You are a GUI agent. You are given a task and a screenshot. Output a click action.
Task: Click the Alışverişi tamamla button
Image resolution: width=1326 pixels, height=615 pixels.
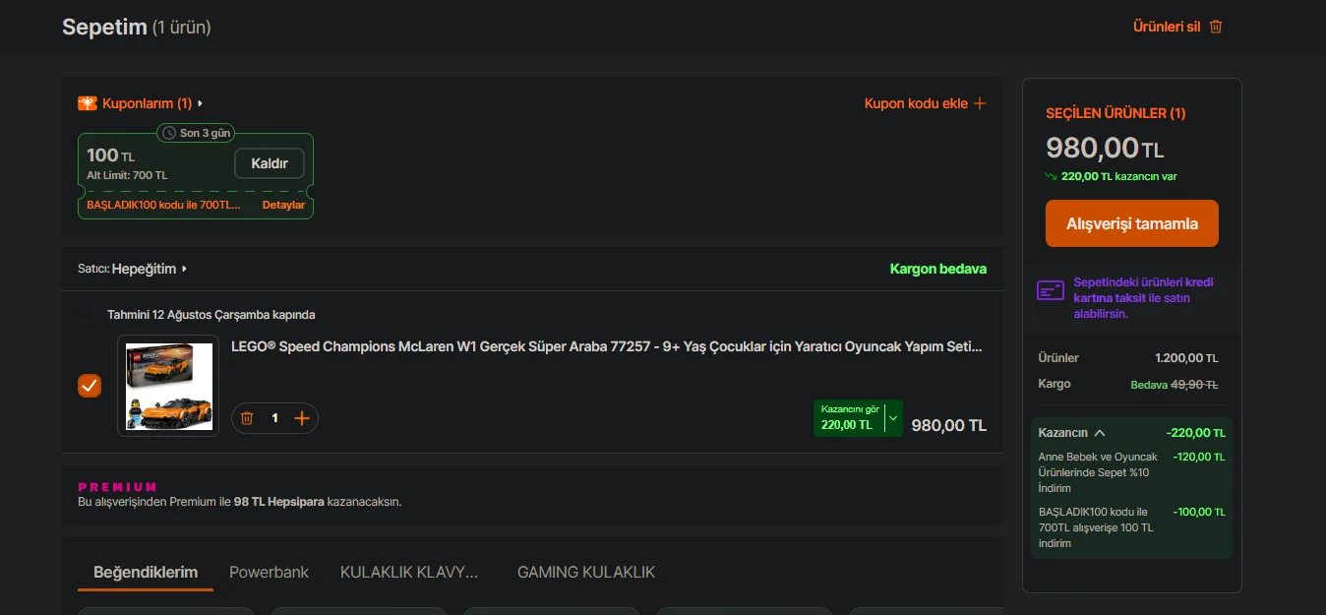pos(1132,223)
